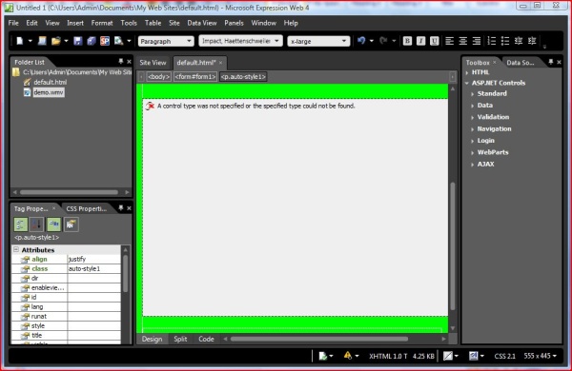
Task: Center align text with toolbar icon
Action: 463,41
